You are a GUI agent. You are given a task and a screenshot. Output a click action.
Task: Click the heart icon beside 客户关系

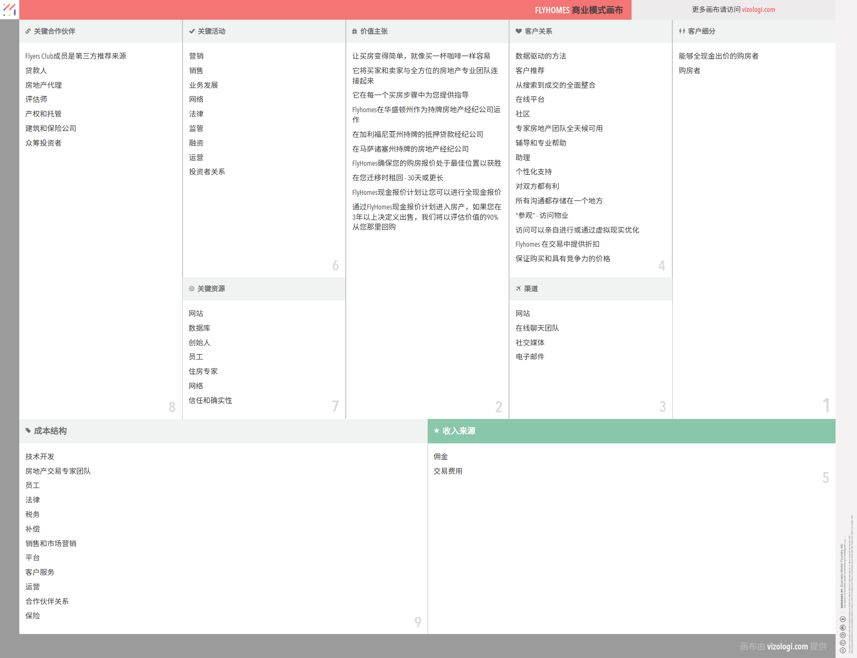pos(518,31)
